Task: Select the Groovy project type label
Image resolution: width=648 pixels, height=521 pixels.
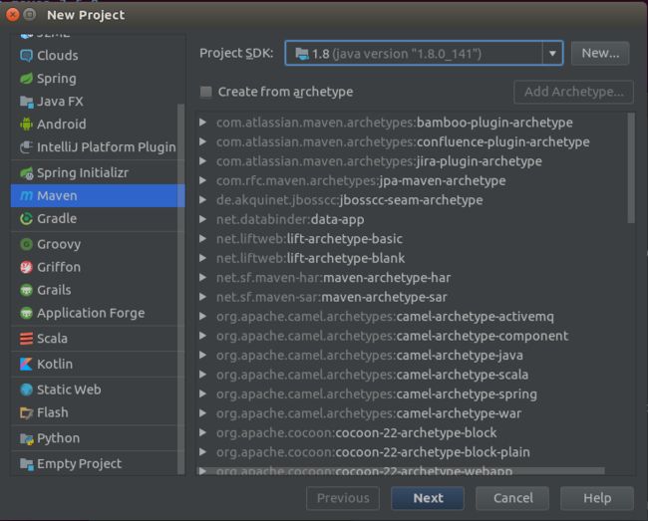Action: click(x=59, y=244)
